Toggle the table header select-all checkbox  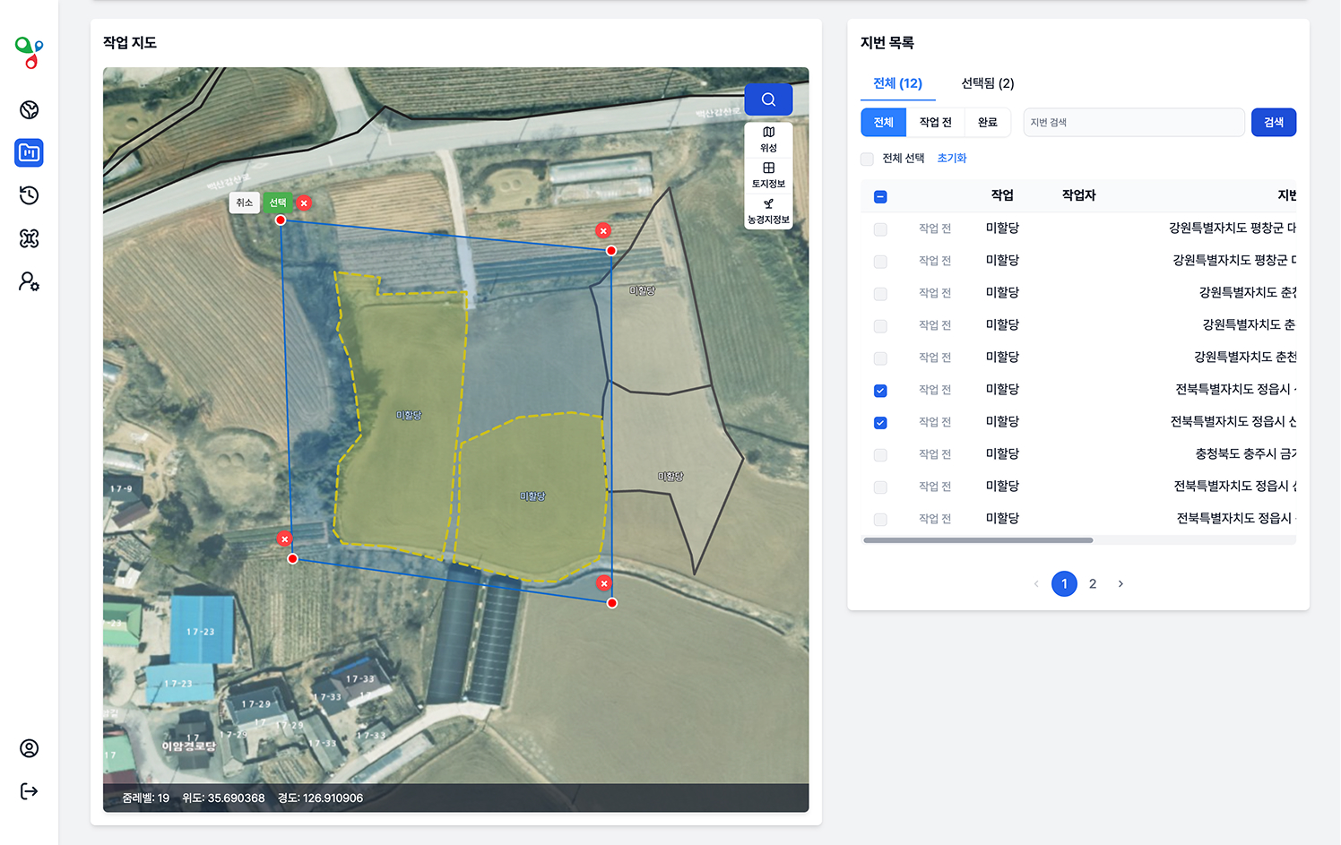click(880, 196)
